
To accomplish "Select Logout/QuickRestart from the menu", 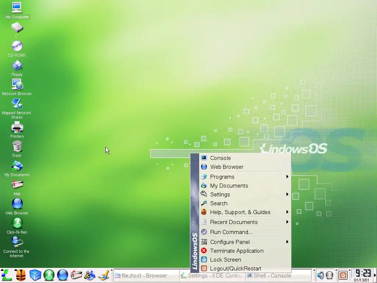I will [245, 269].
